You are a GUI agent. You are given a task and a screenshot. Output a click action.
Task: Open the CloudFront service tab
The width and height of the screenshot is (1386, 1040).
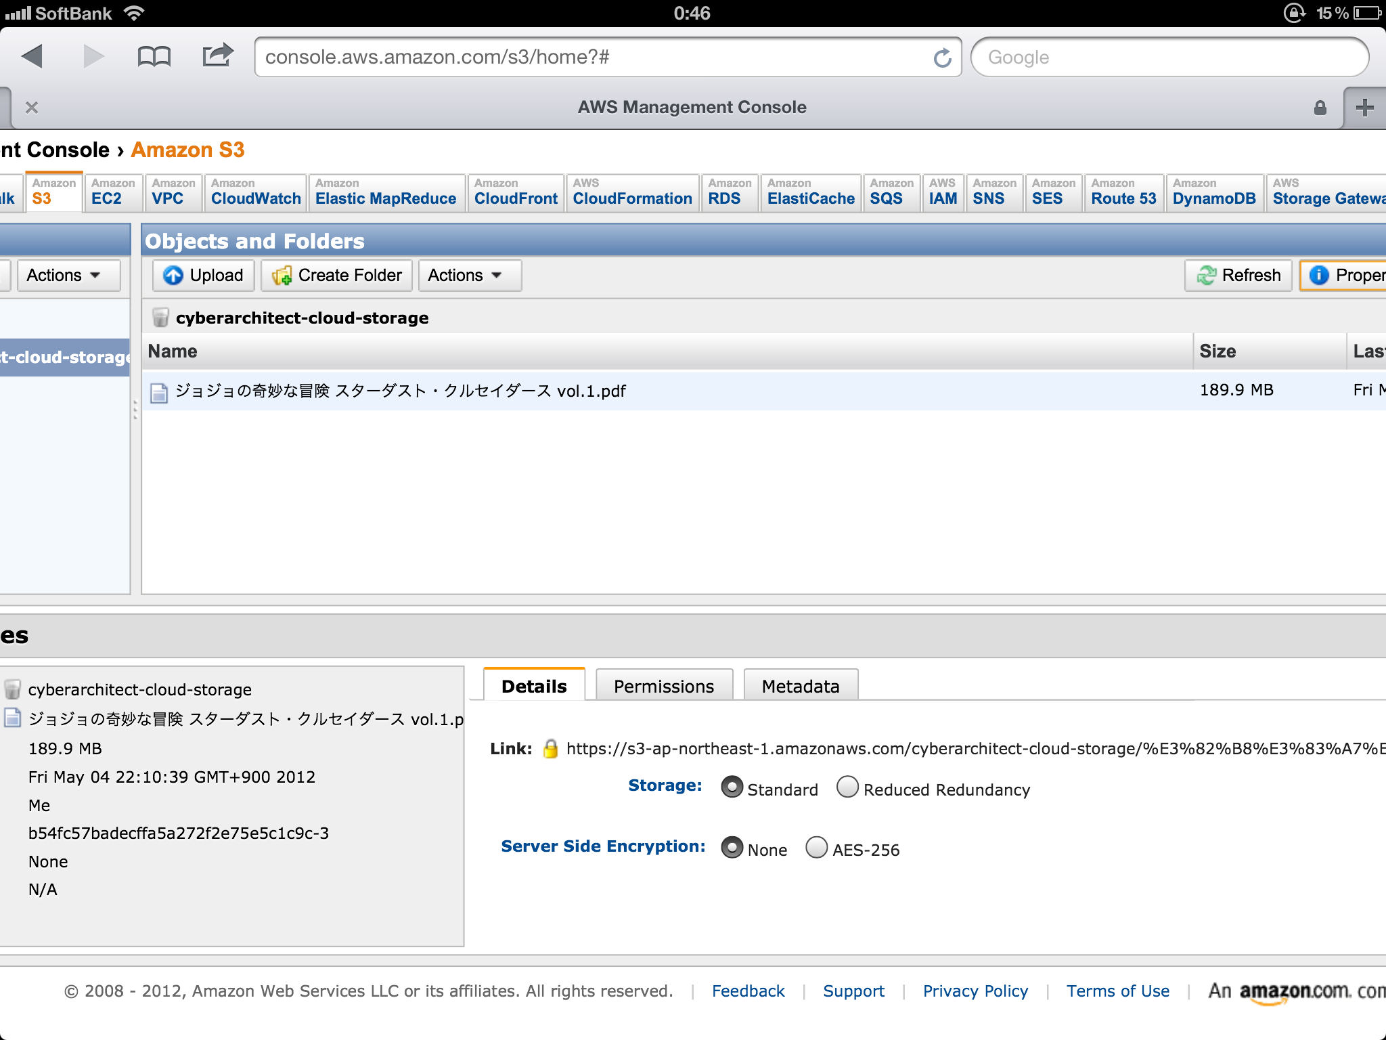tap(516, 192)
